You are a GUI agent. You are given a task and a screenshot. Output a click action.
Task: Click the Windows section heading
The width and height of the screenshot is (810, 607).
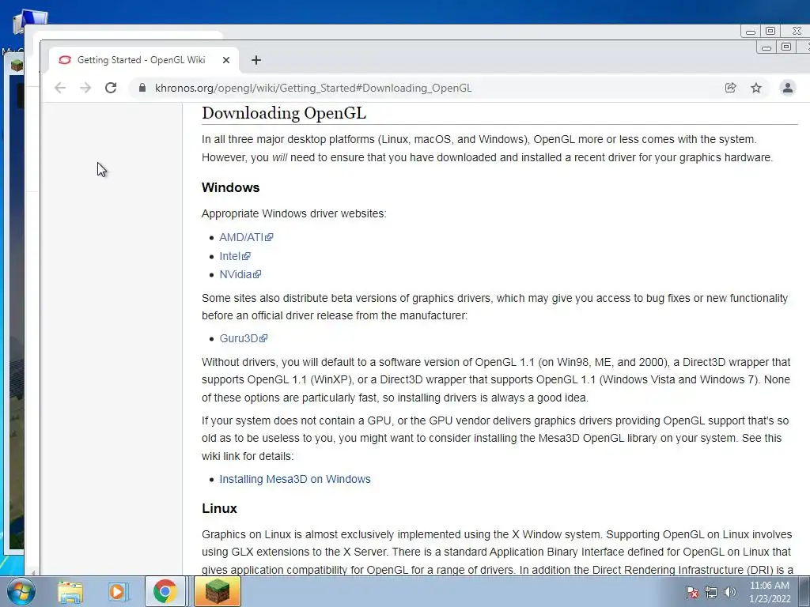click(x=230, y=187)
